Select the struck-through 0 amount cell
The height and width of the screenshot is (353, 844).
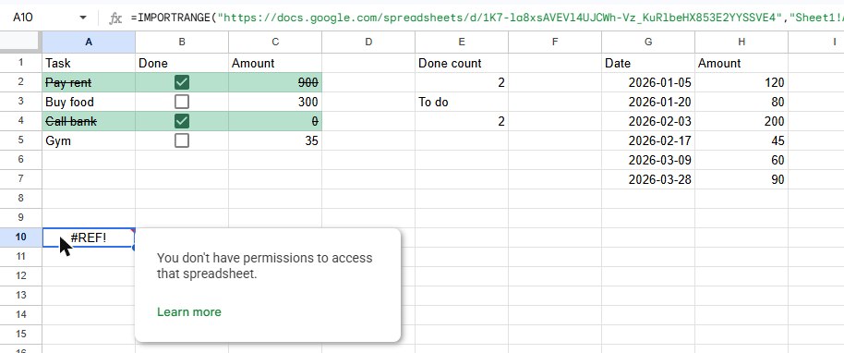(275, 121)
